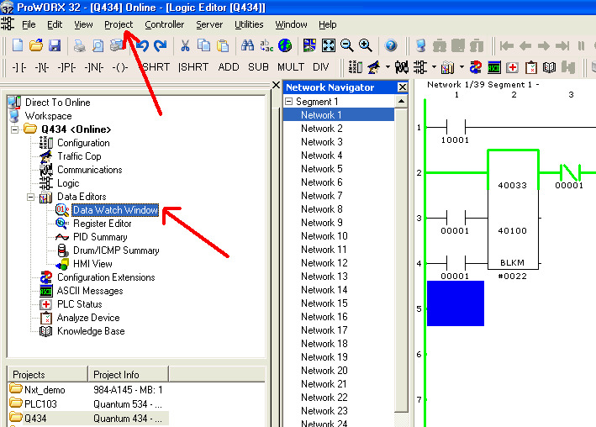Close the Network Navigator panel

402,87
